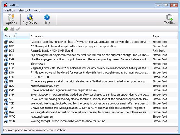Select the RPK shortcut row icon

6,90
